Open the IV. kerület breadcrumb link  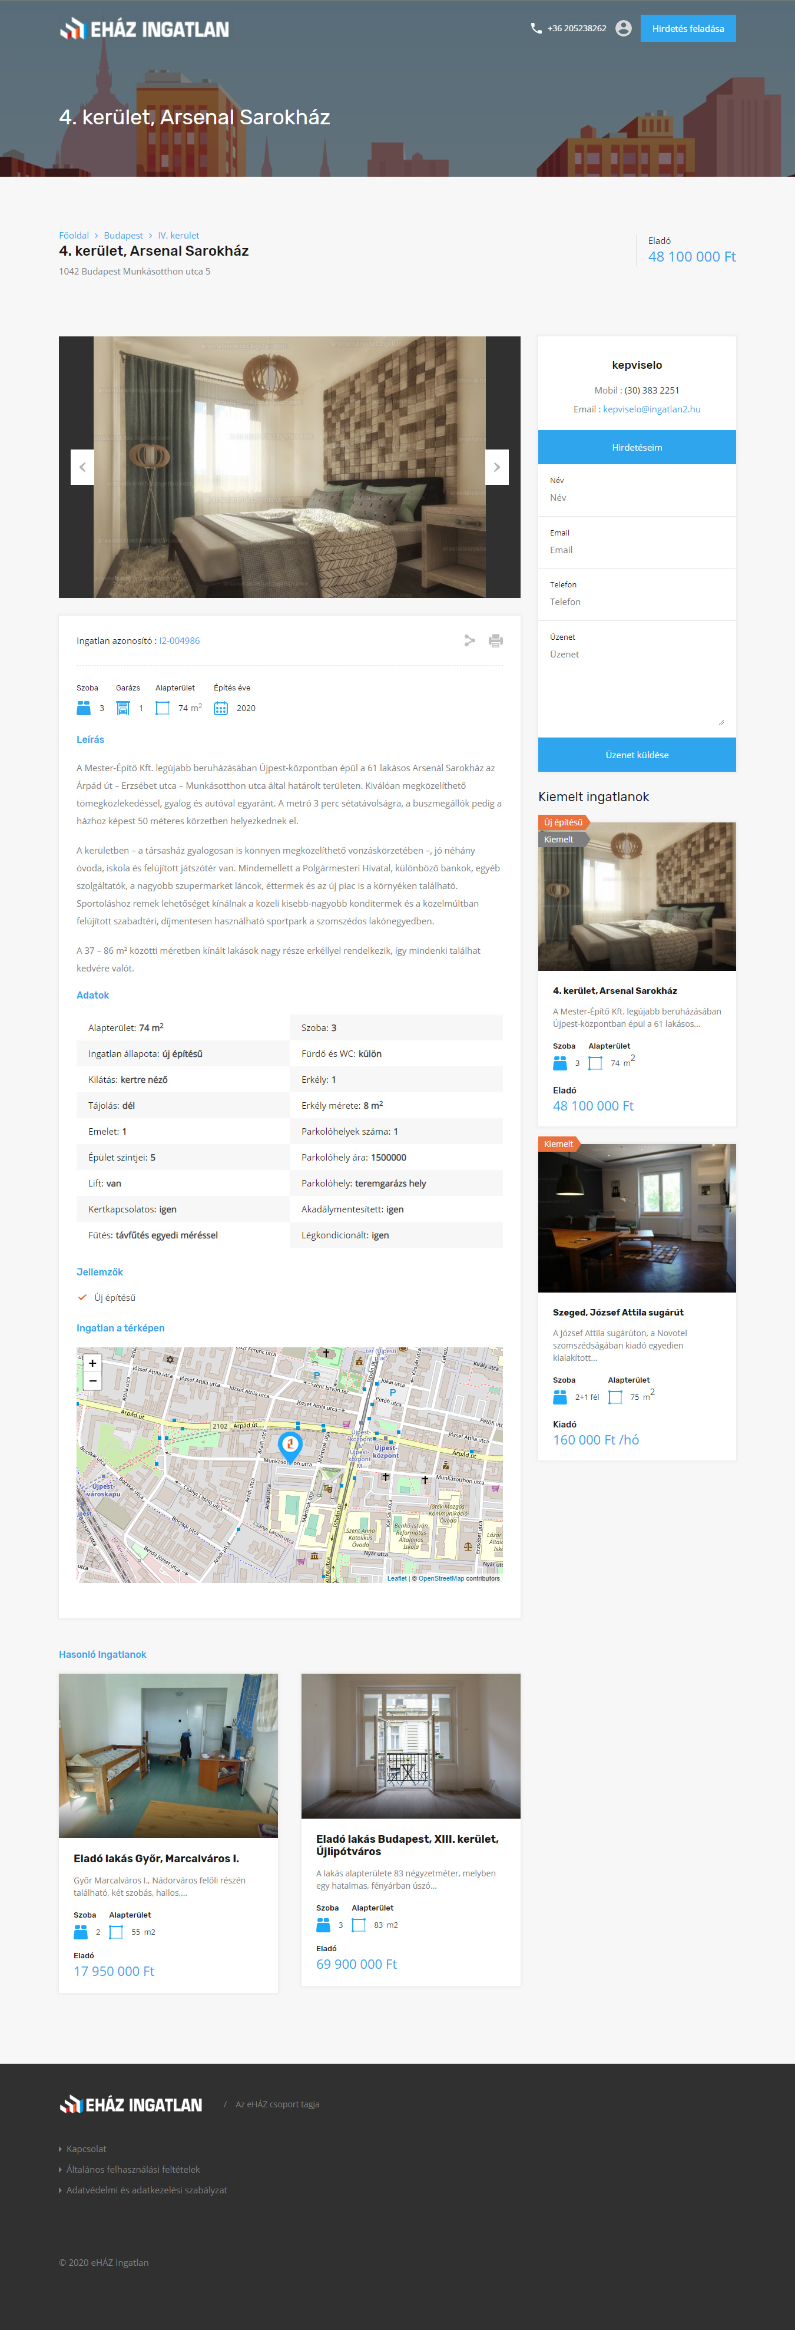coord(178,235)
